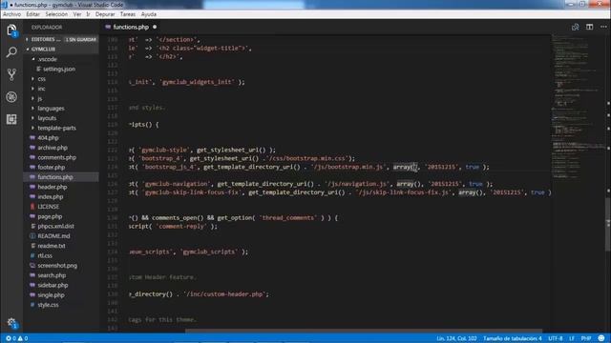611x343 pixels.
Task: Expand the Editores abiertos section
Action: (61, 39)
